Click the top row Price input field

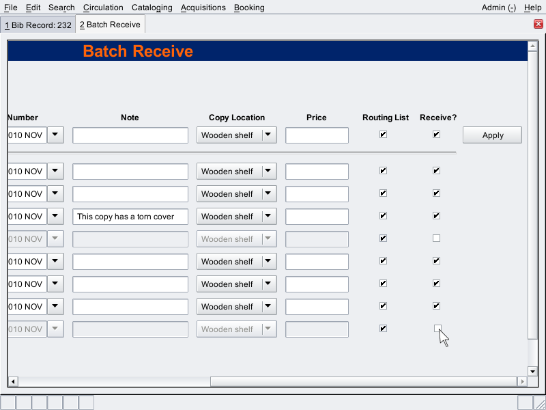[317, 135]
